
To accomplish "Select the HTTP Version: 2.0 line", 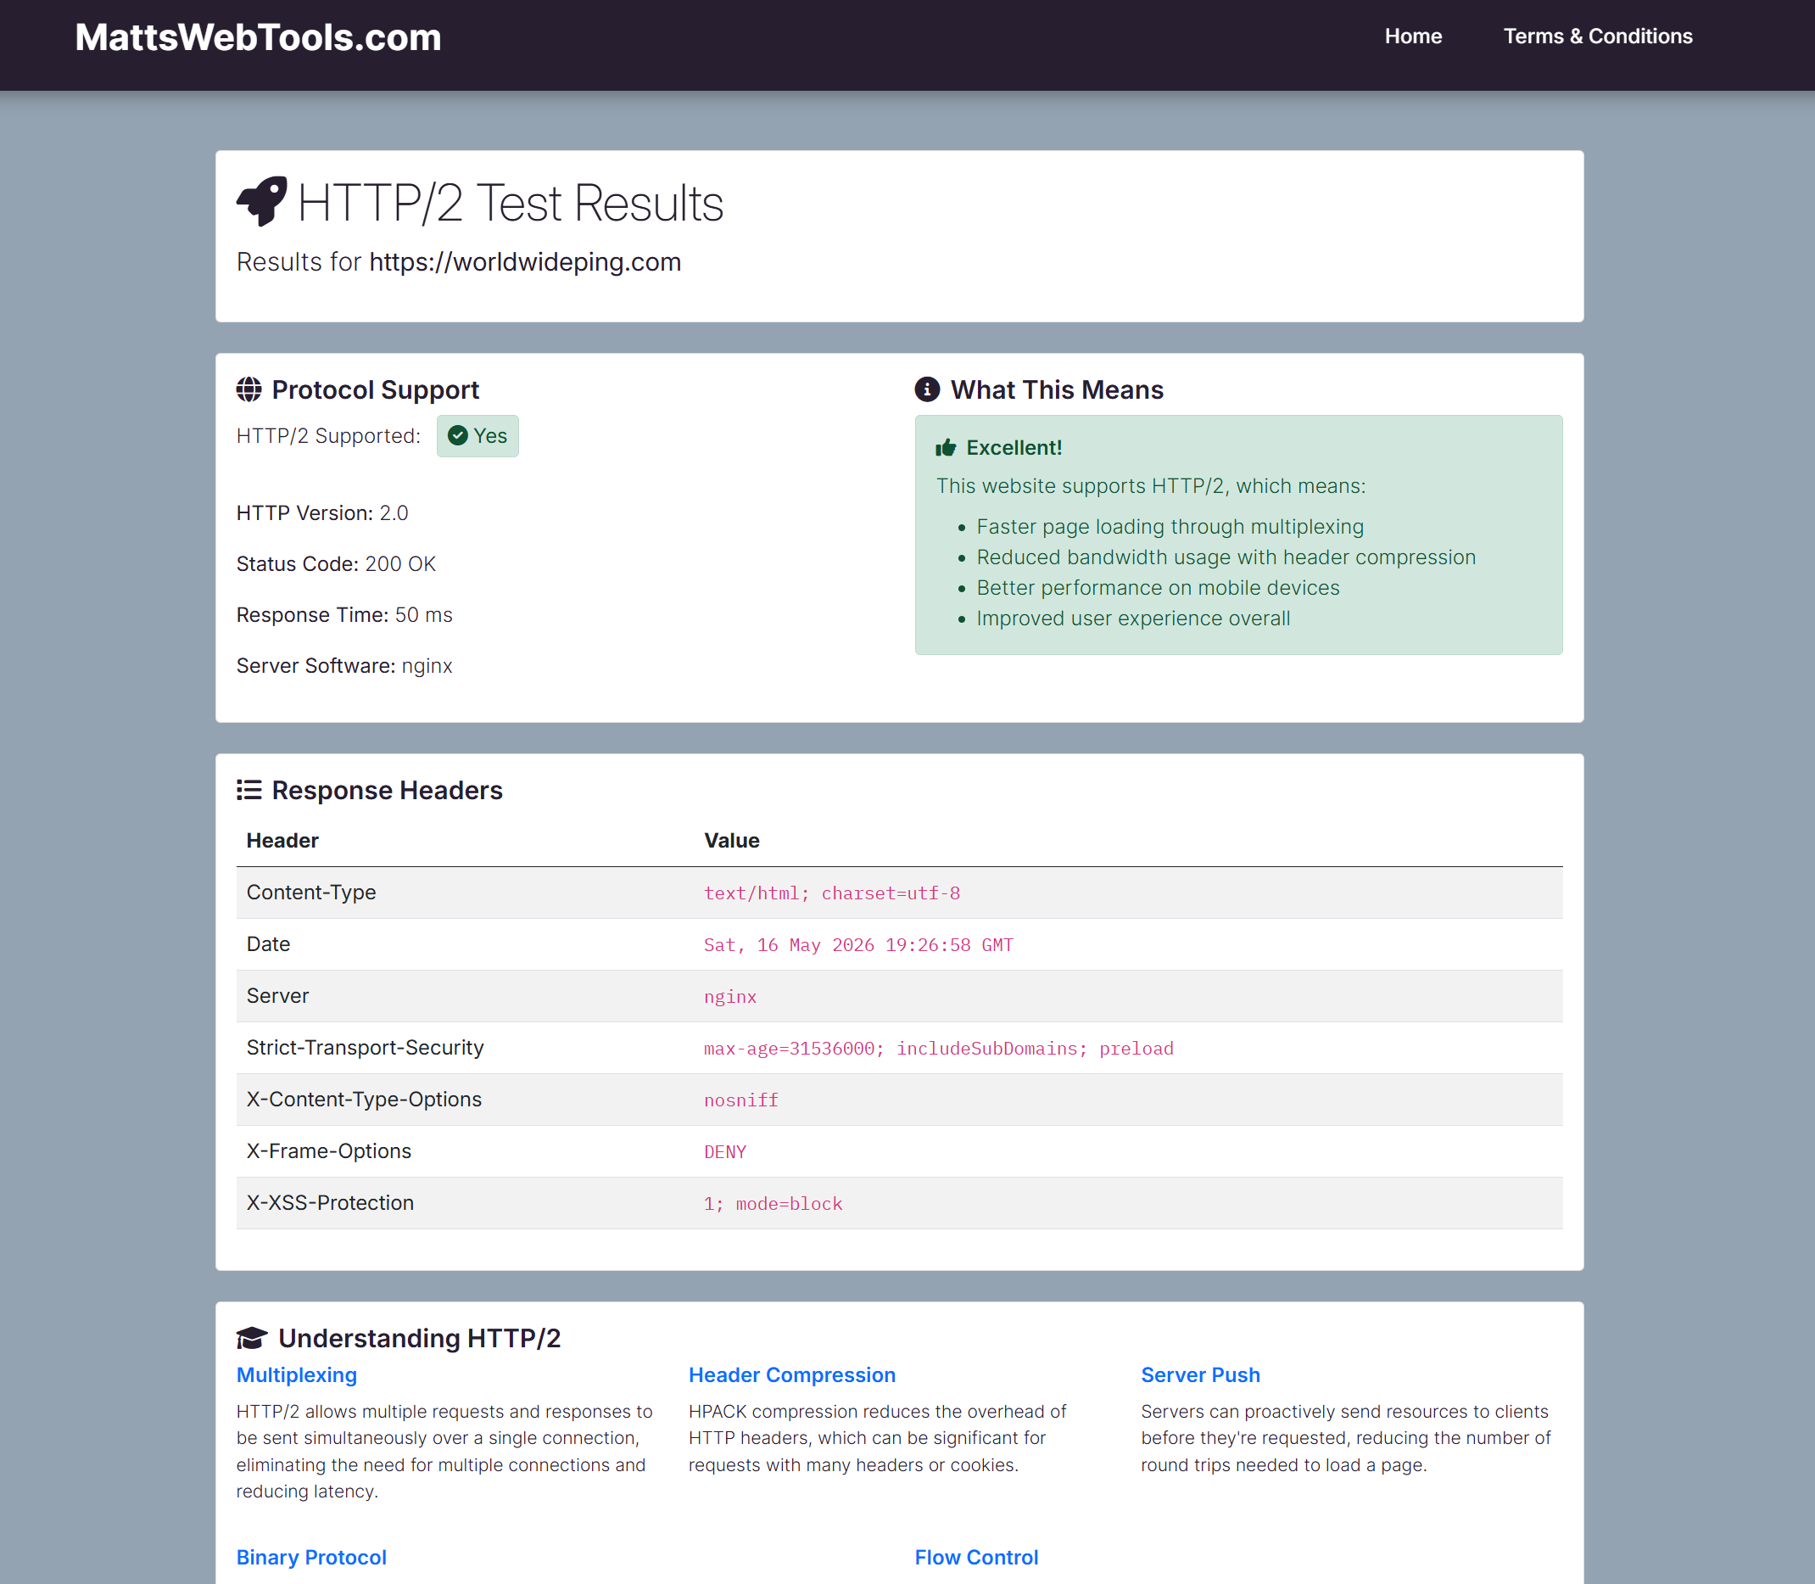I will (x=322, y=512).
